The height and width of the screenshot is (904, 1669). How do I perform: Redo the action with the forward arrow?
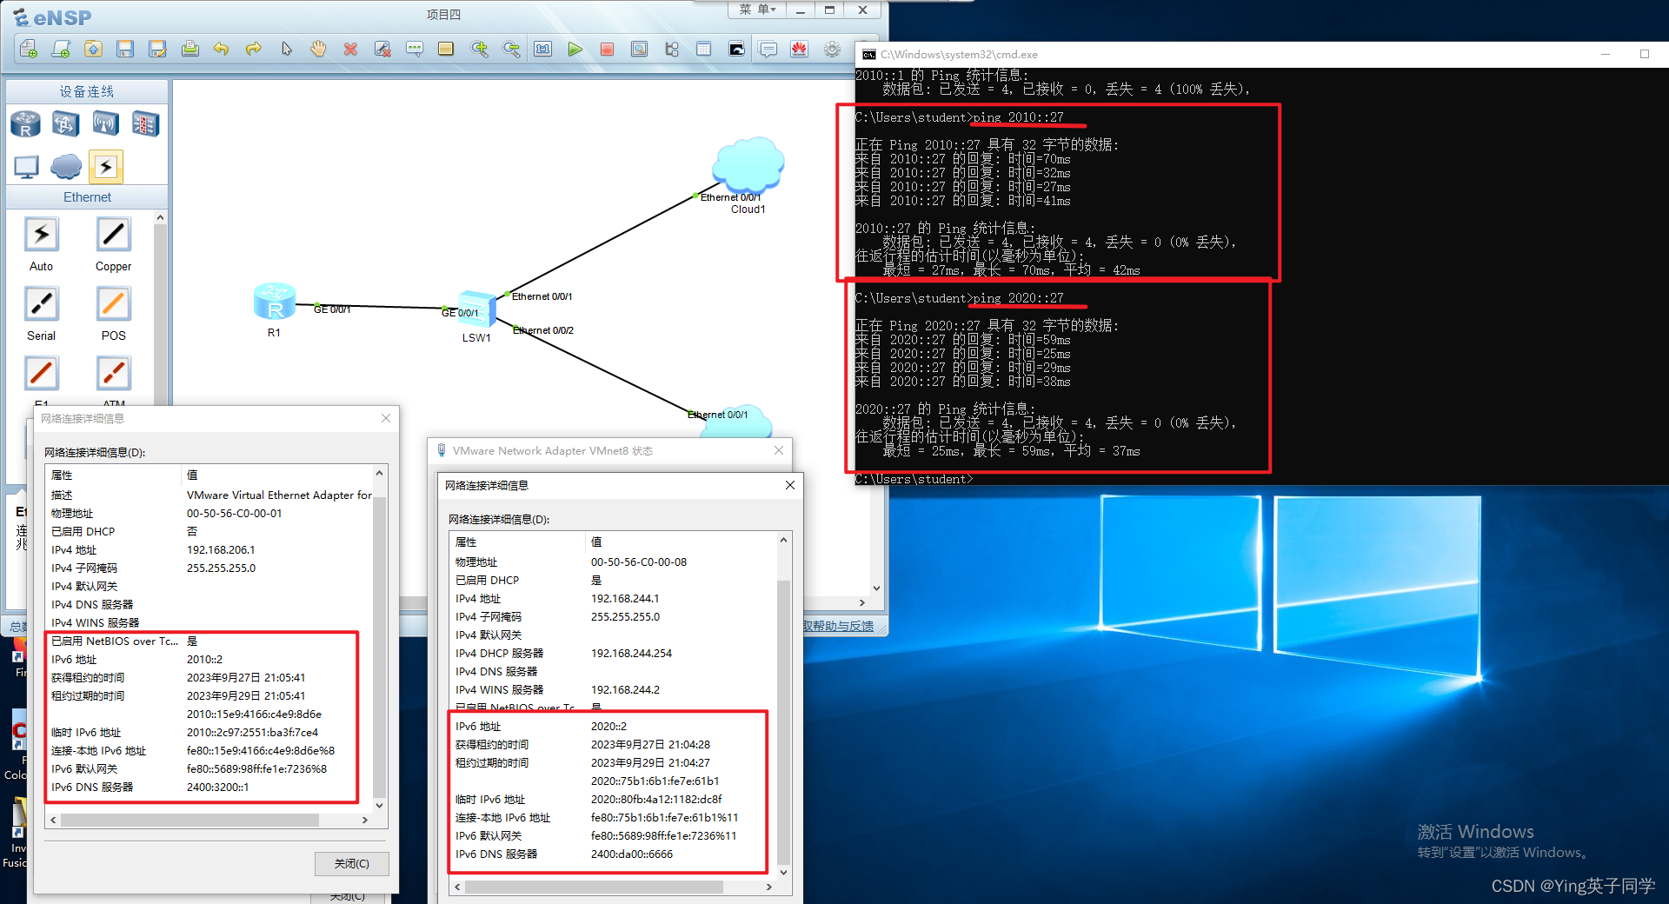coord(254,49)
